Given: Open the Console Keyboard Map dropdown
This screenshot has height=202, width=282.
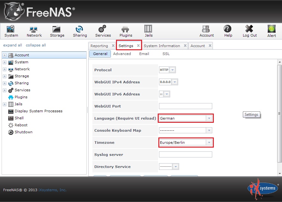Looking at the screenshot, I should pyautogui.click(x=209, y=130).
